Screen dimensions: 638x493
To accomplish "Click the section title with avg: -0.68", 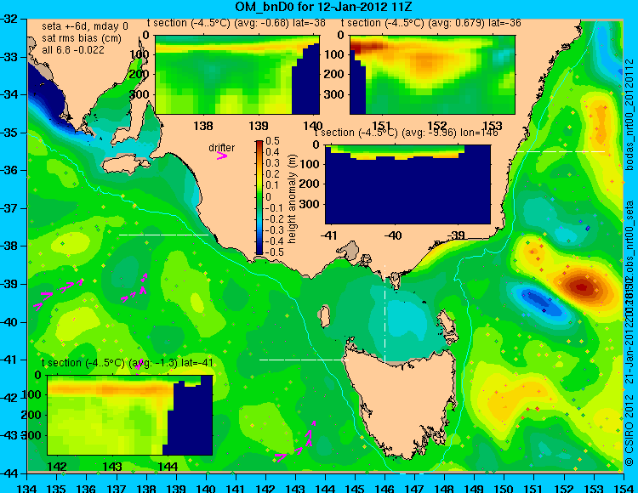I will [x=236, y=23].
